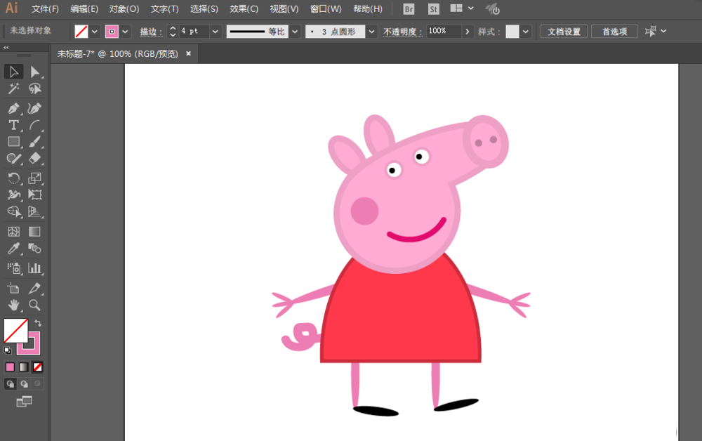Enable Draw Normal mode
The width and height of the screenshot is (702, 441).
tap(11, 383)
